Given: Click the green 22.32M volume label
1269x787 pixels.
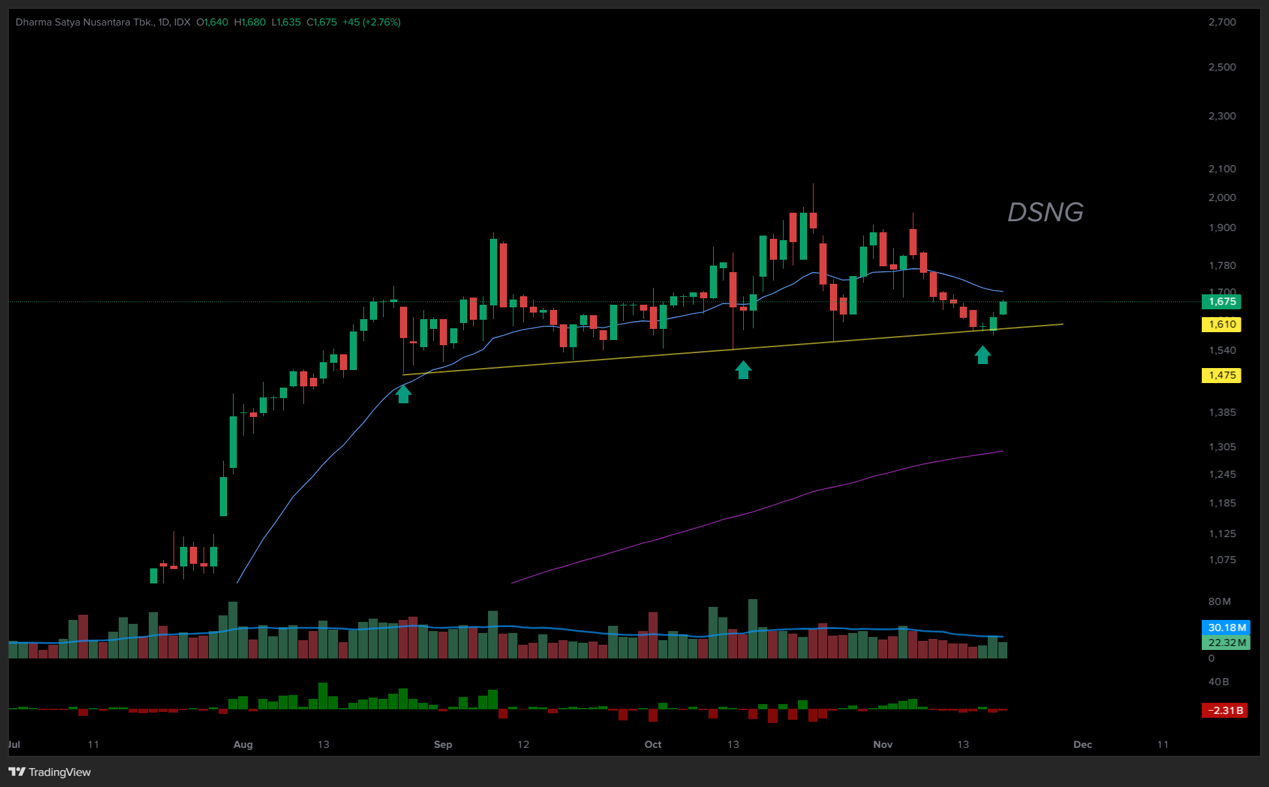Looking at the screenshot, I should (x=1226, y=643).
